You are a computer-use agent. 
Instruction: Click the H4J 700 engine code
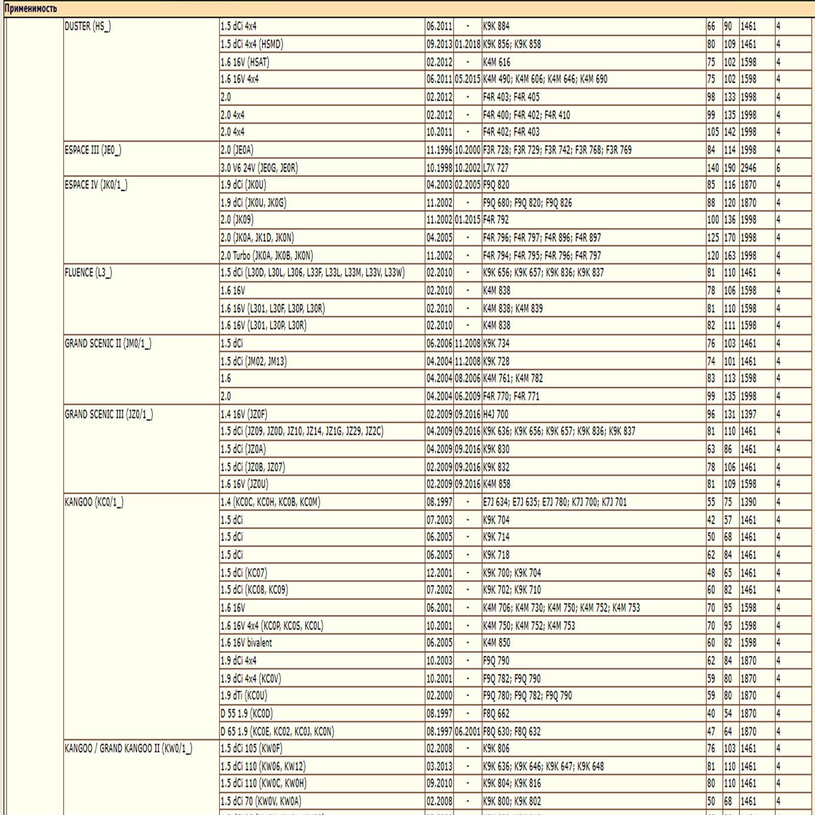496,414
